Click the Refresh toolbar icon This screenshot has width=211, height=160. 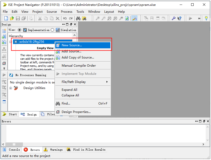click(x=127, y=18)
